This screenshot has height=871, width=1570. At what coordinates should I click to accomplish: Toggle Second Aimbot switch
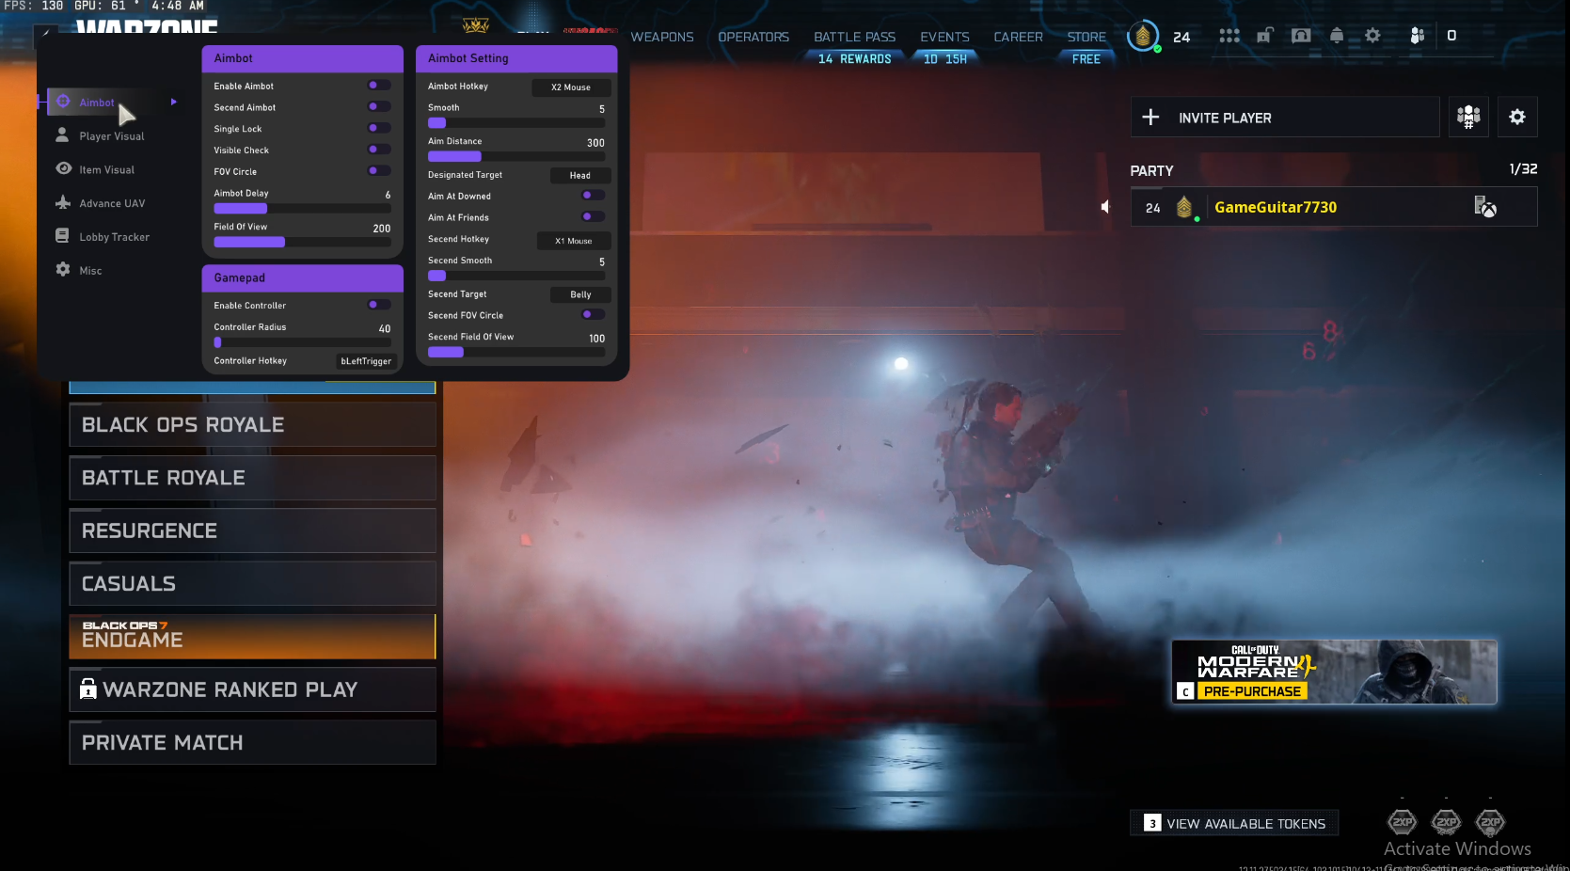click(378, 107)
